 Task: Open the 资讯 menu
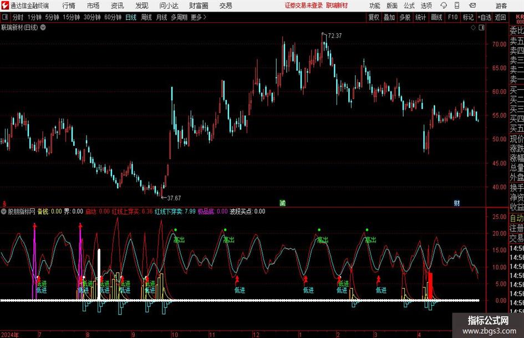point(117,6)
